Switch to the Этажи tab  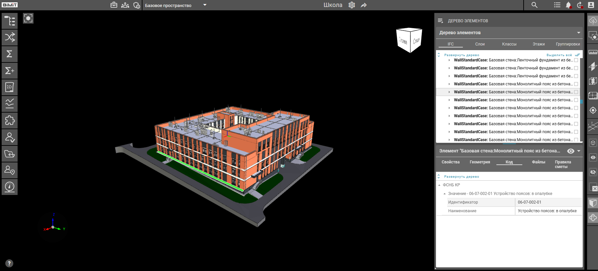click(539, 44)
